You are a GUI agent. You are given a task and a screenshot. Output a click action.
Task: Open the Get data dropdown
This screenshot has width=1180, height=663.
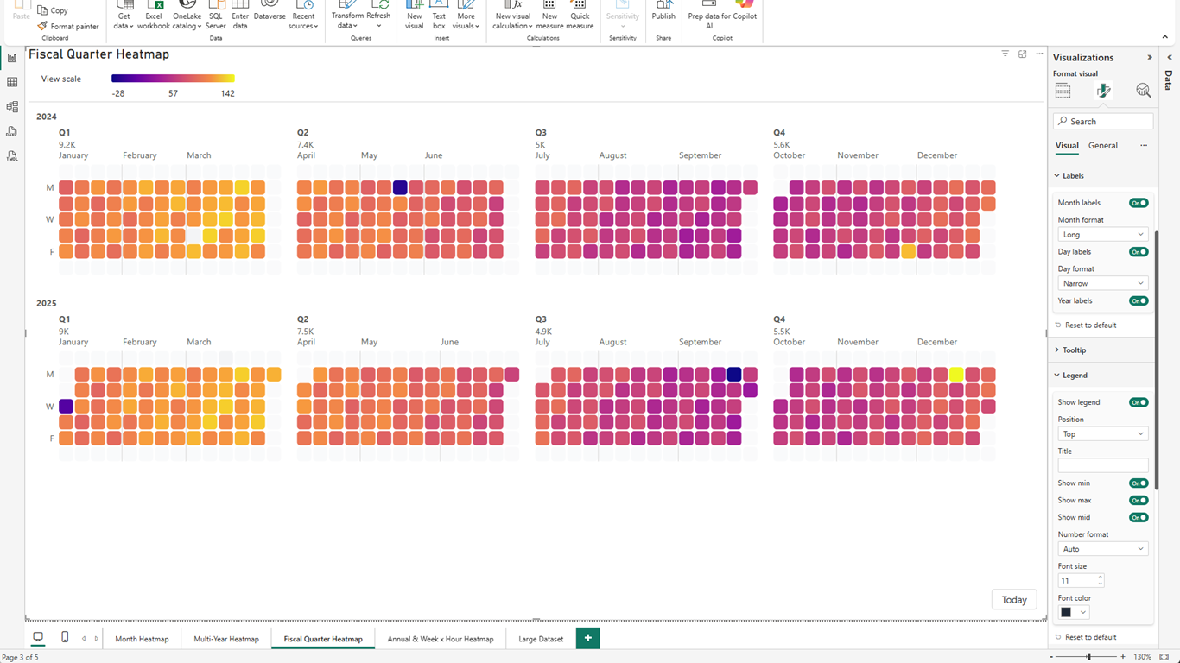(124, 16)
